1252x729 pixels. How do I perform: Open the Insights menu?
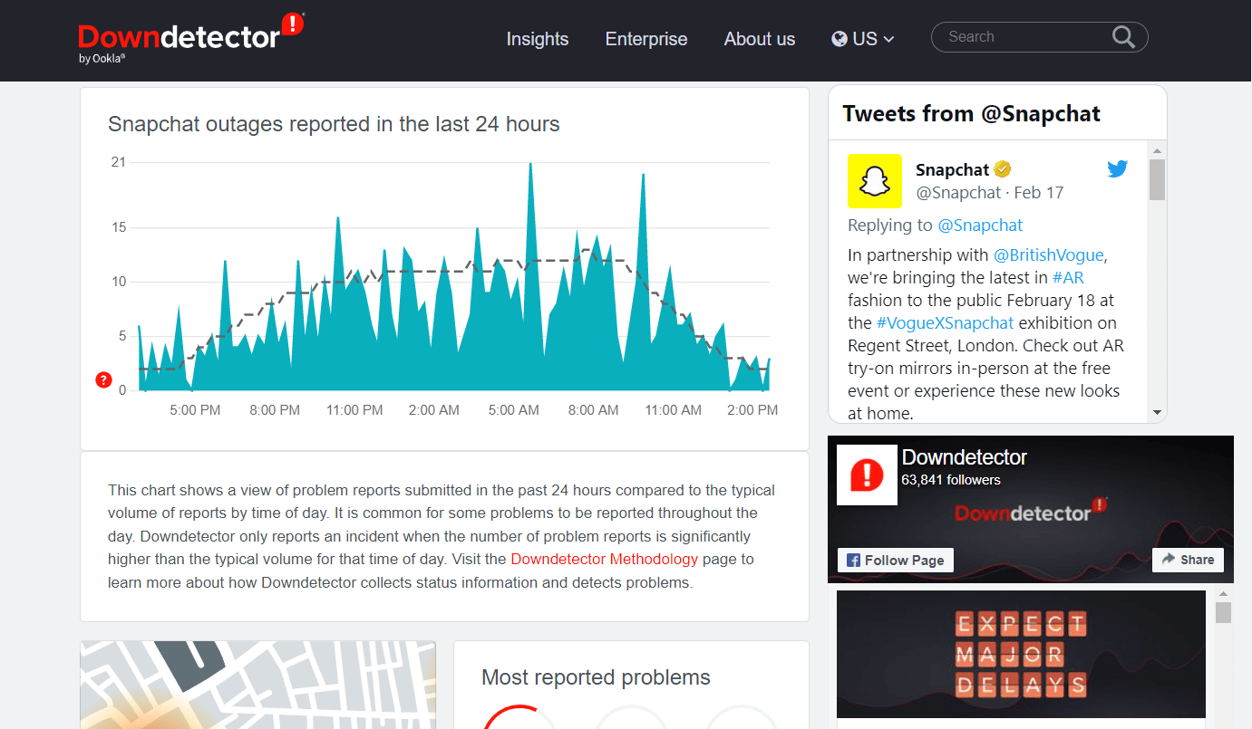[538, 39]
